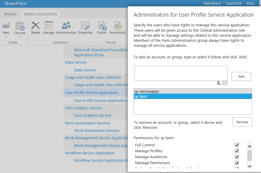
Task: Click the permissions list scrollbar thumb
Action: (x=249, y=156)
